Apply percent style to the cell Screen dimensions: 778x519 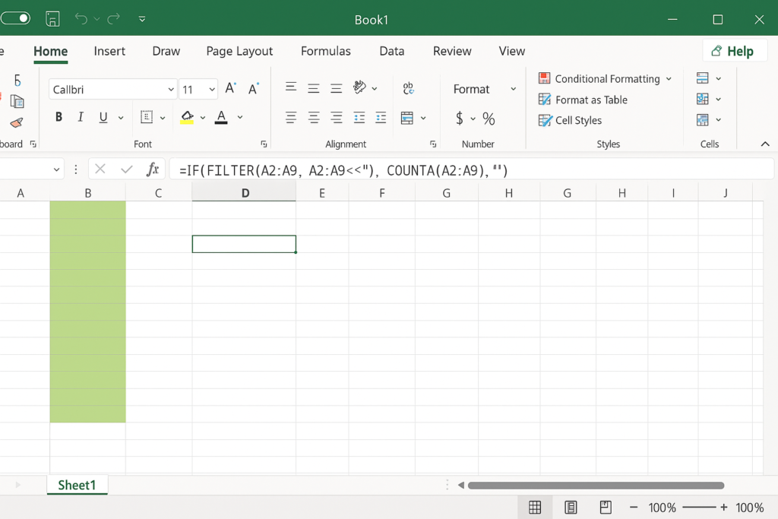(x=489, y=118)
